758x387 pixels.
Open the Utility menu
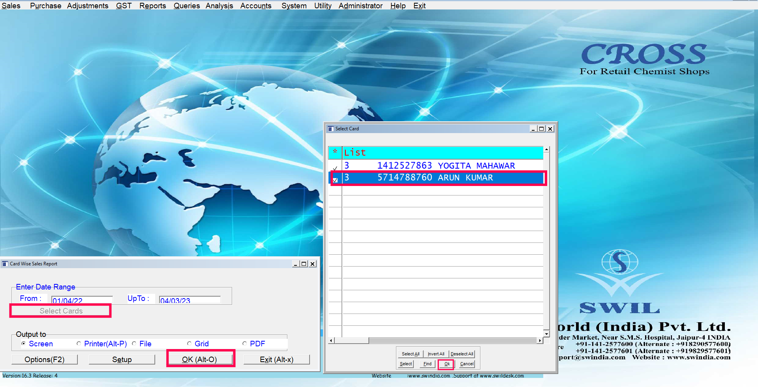[x=323, y=6]
